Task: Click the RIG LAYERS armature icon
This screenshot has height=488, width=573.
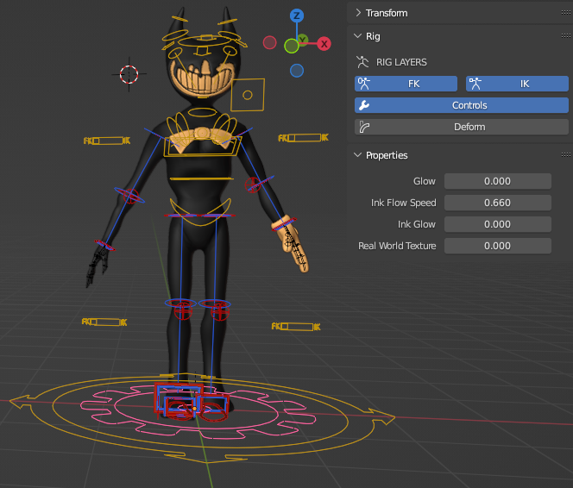Action: pyautogui.click(x=362, y=62)
